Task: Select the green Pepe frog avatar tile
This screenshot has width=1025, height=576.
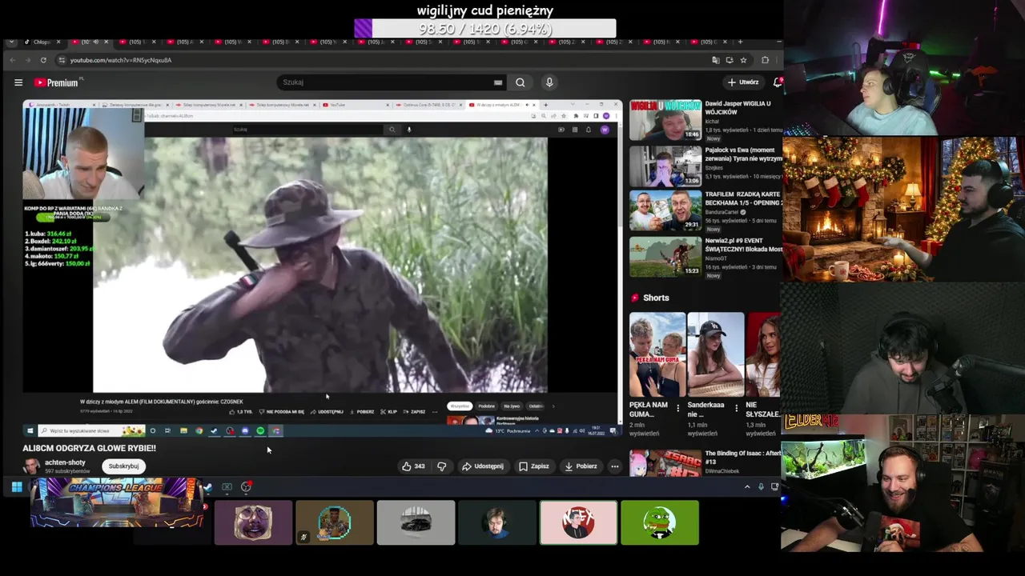Action: coord(660,522)
